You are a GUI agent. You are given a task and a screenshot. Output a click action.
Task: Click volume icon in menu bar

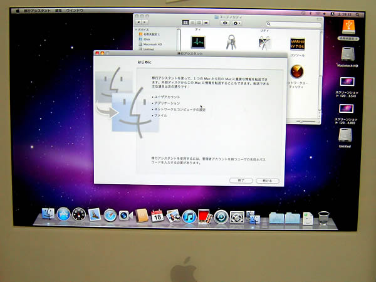[x=325, y=14]
